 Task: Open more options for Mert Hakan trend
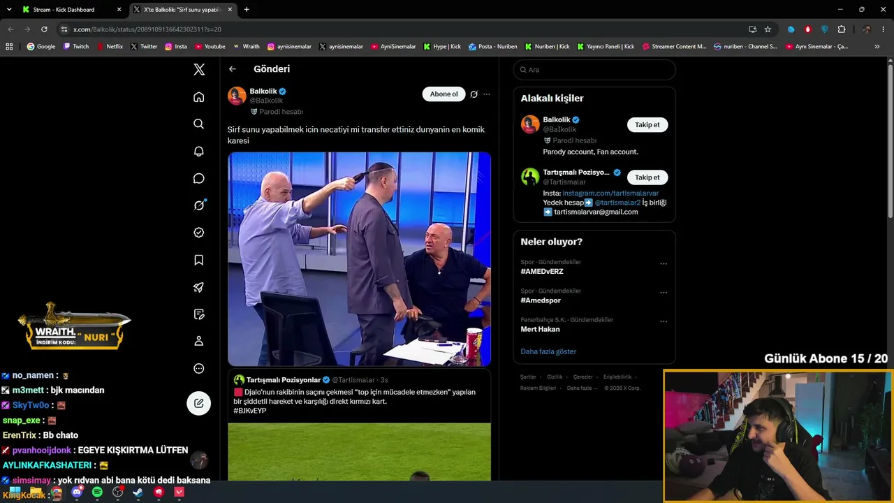tap(664, 322)
